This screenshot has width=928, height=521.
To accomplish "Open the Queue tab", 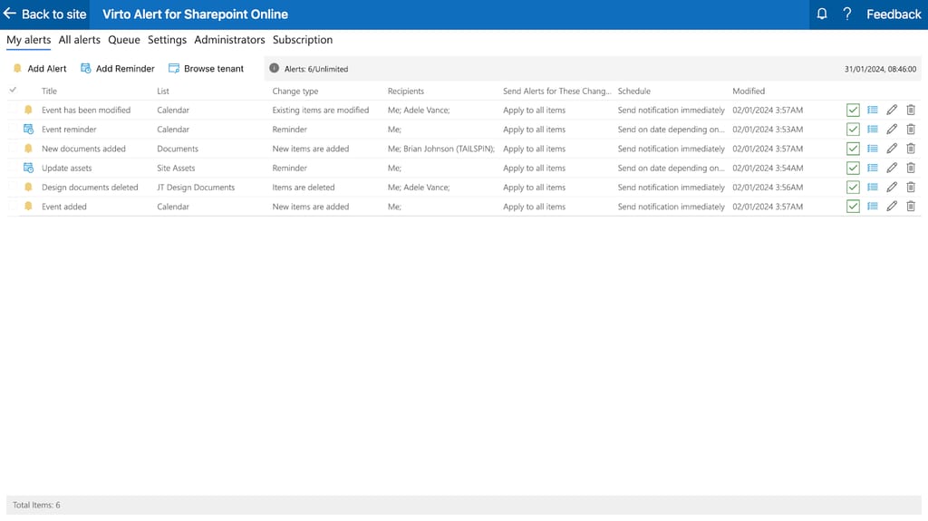I will click(123, 40).
